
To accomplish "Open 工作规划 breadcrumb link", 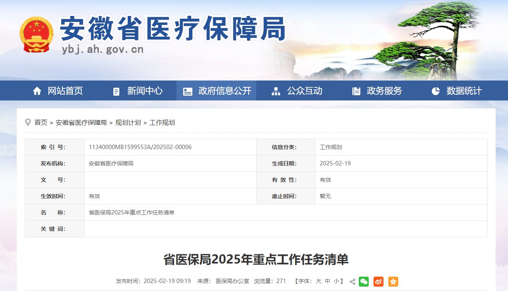I will point(162,122).
